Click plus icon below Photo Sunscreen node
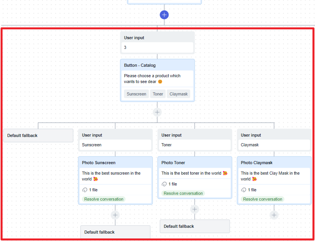This screenshot has width=315, height=241. (x=115, y=215)
